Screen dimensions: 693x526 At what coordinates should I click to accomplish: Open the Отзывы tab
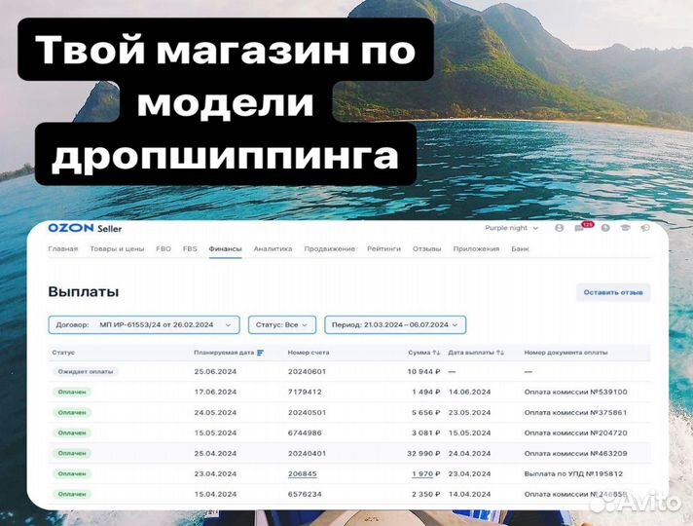(427, 249)
